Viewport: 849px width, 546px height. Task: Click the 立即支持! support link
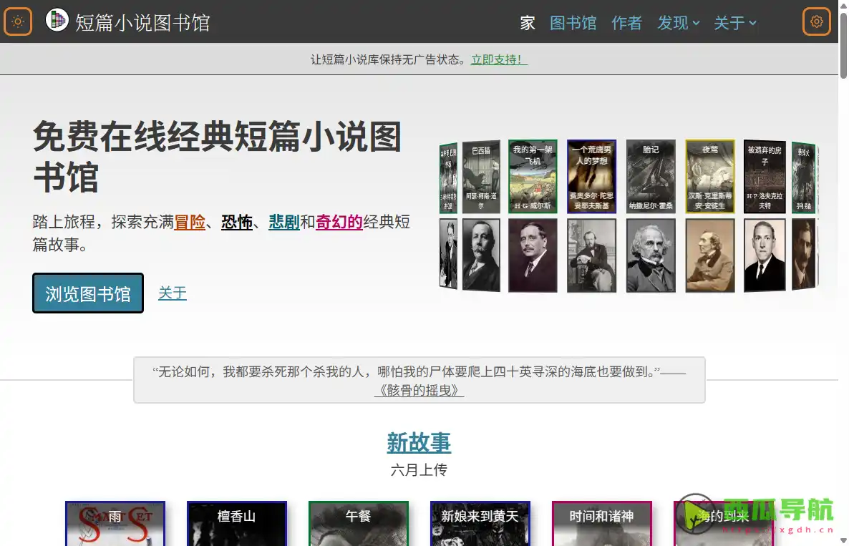pos(499,59)
